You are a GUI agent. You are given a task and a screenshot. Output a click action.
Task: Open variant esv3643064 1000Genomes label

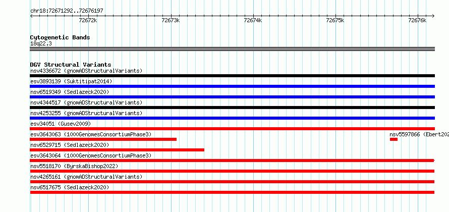pyautogui.click(x=91, y=155)
